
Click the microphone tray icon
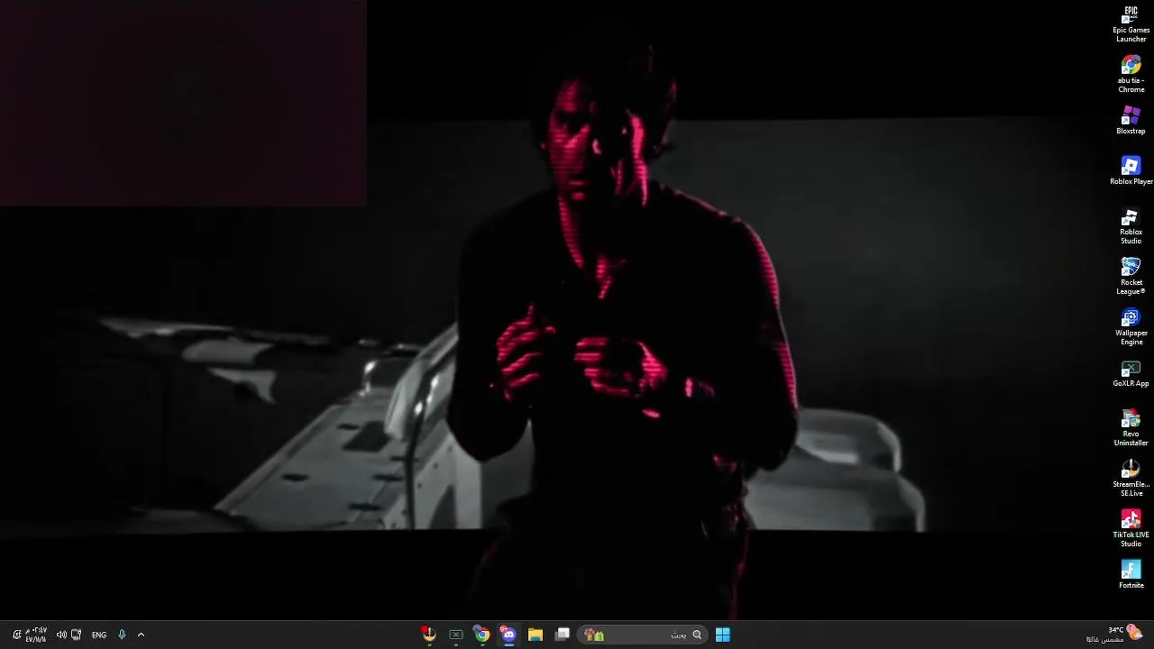coord(122,635)
